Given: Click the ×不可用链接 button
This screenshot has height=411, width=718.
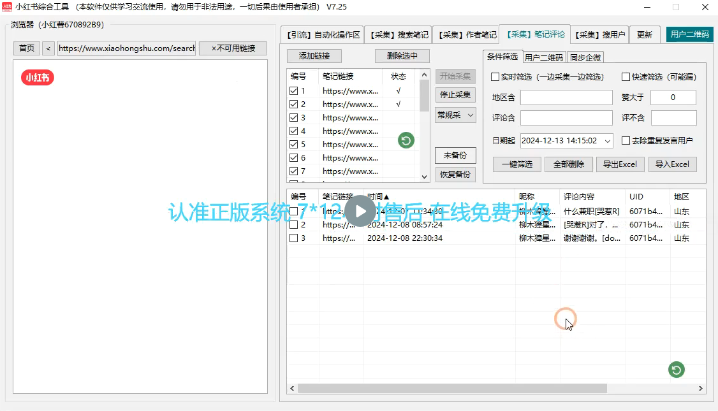Looking at the screenshot, I should 233,48.
